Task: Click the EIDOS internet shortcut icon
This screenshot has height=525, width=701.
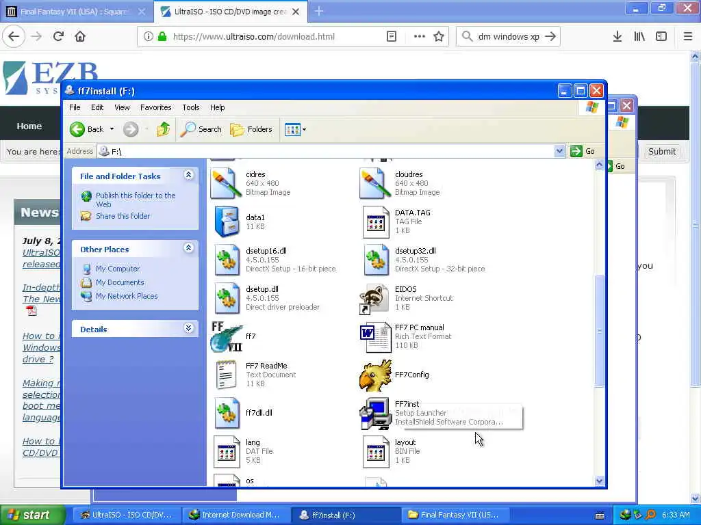Action: tap(374, 299)
